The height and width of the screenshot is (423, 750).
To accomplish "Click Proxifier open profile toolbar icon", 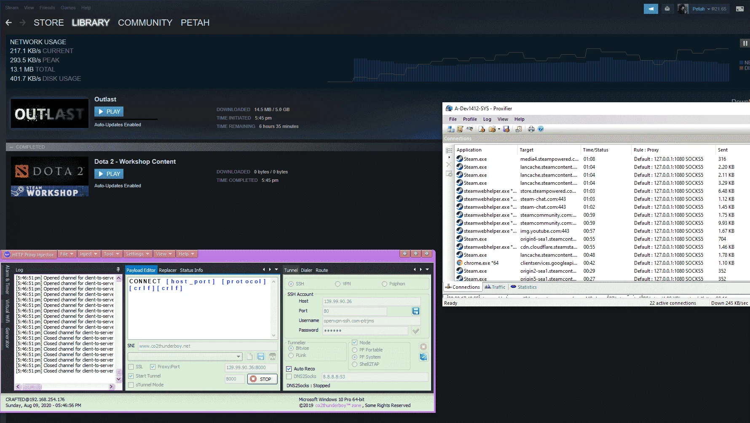I will pos(491,129).
